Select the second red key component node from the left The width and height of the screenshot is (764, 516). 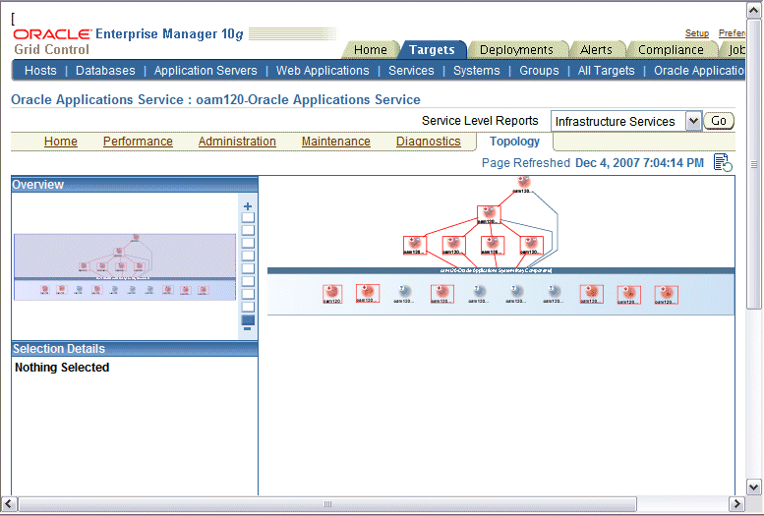[x=368, y=293]
